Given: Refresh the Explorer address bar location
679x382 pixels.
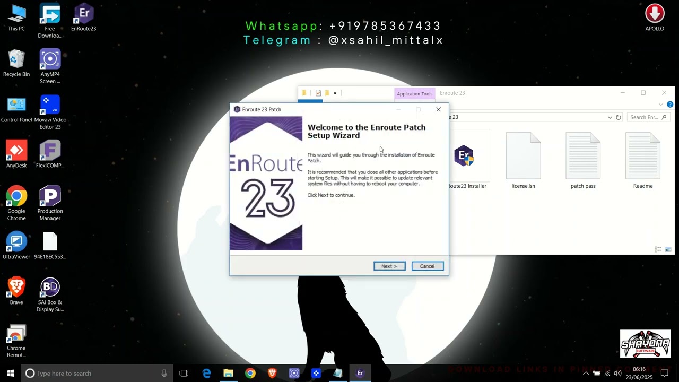Looking at the screenshot, I should tap(619, 117).
